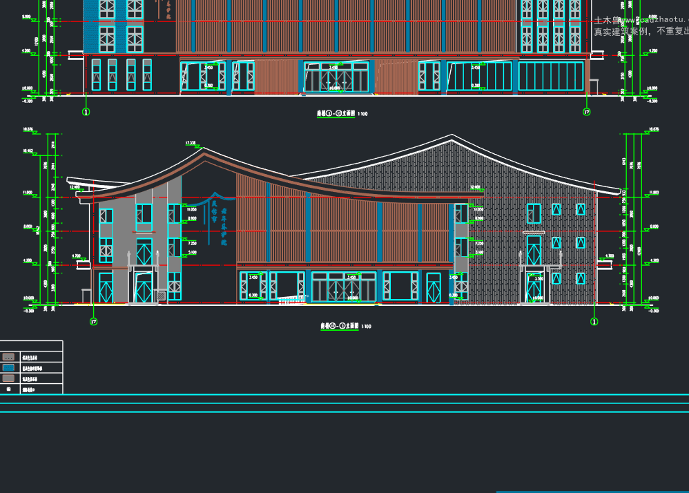Select the lower elevation title text ⑰-①立面图

340,326
